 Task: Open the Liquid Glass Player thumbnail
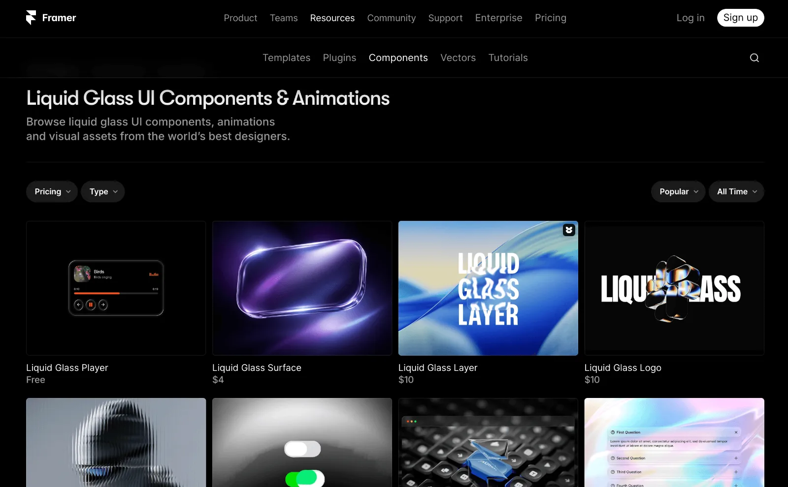pyautogui.click(x=116, y=288)
